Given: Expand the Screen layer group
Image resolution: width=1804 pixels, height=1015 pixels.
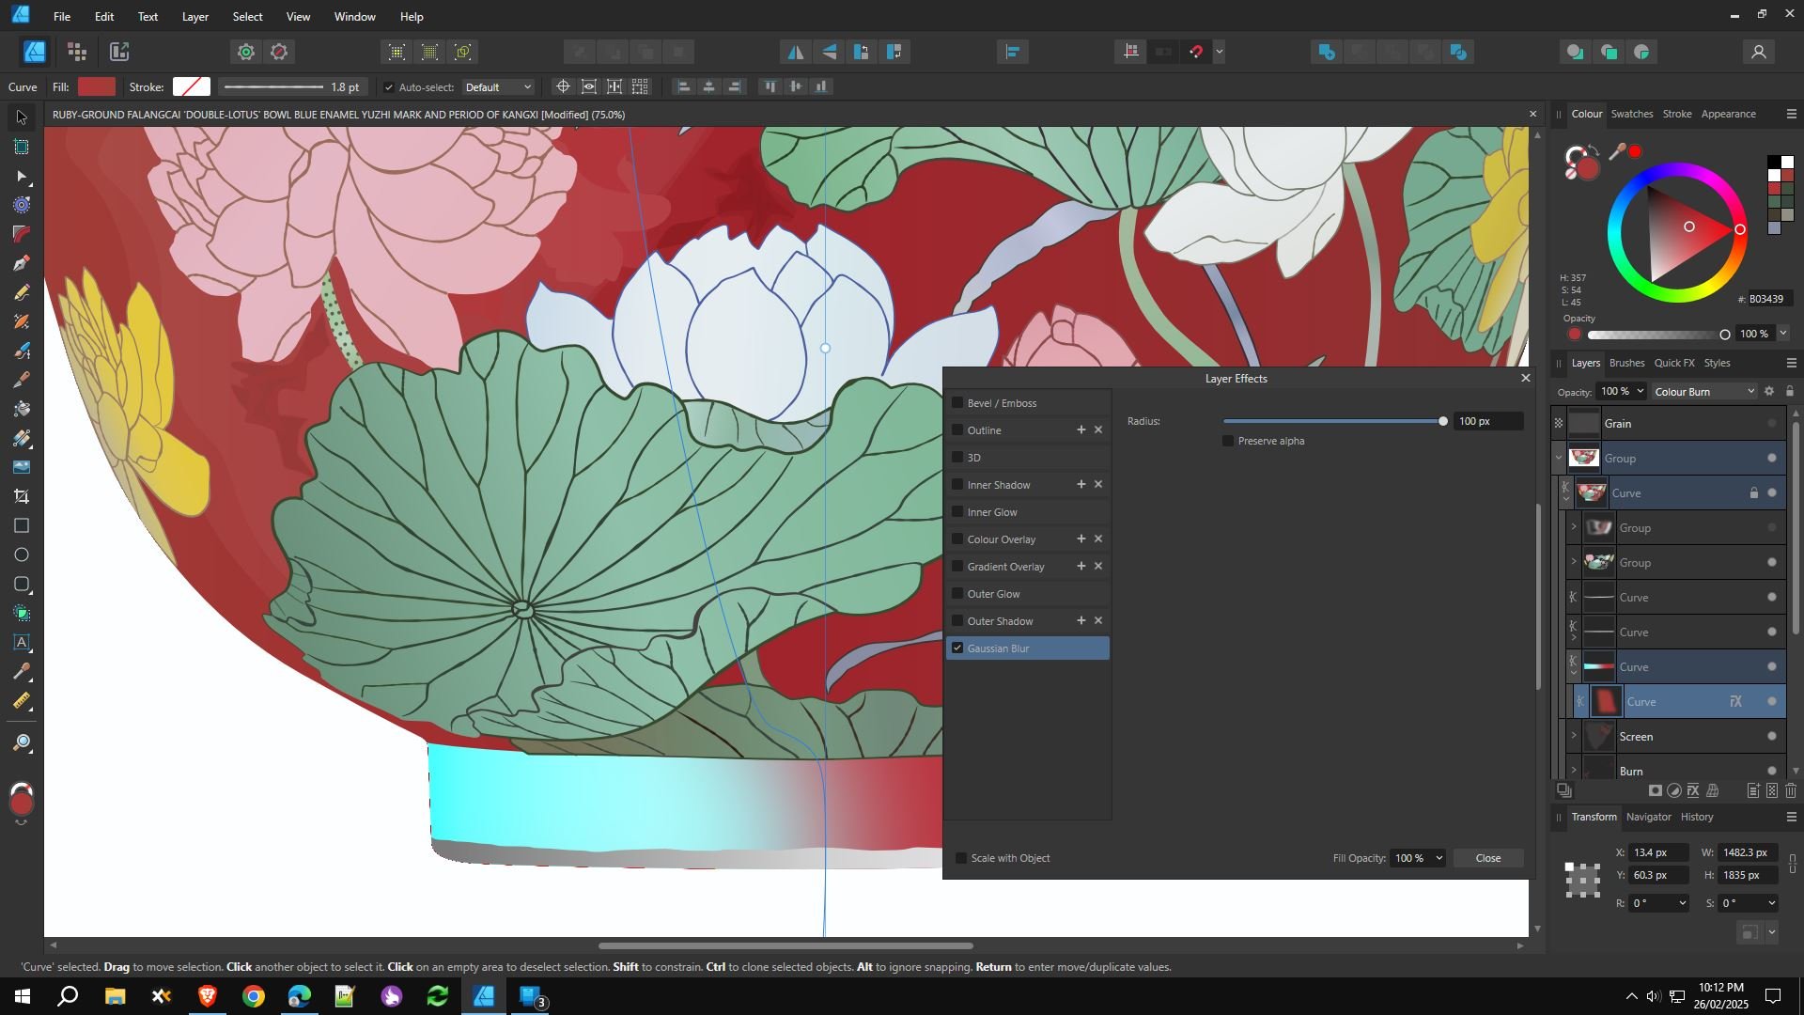Looking at the screenshot, I should pyautogui.click(x=1574, y=736).
